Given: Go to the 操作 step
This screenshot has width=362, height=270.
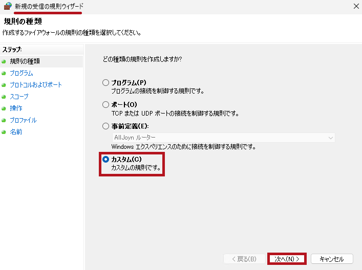Looking at the screenshot, I should pos(16,108).
